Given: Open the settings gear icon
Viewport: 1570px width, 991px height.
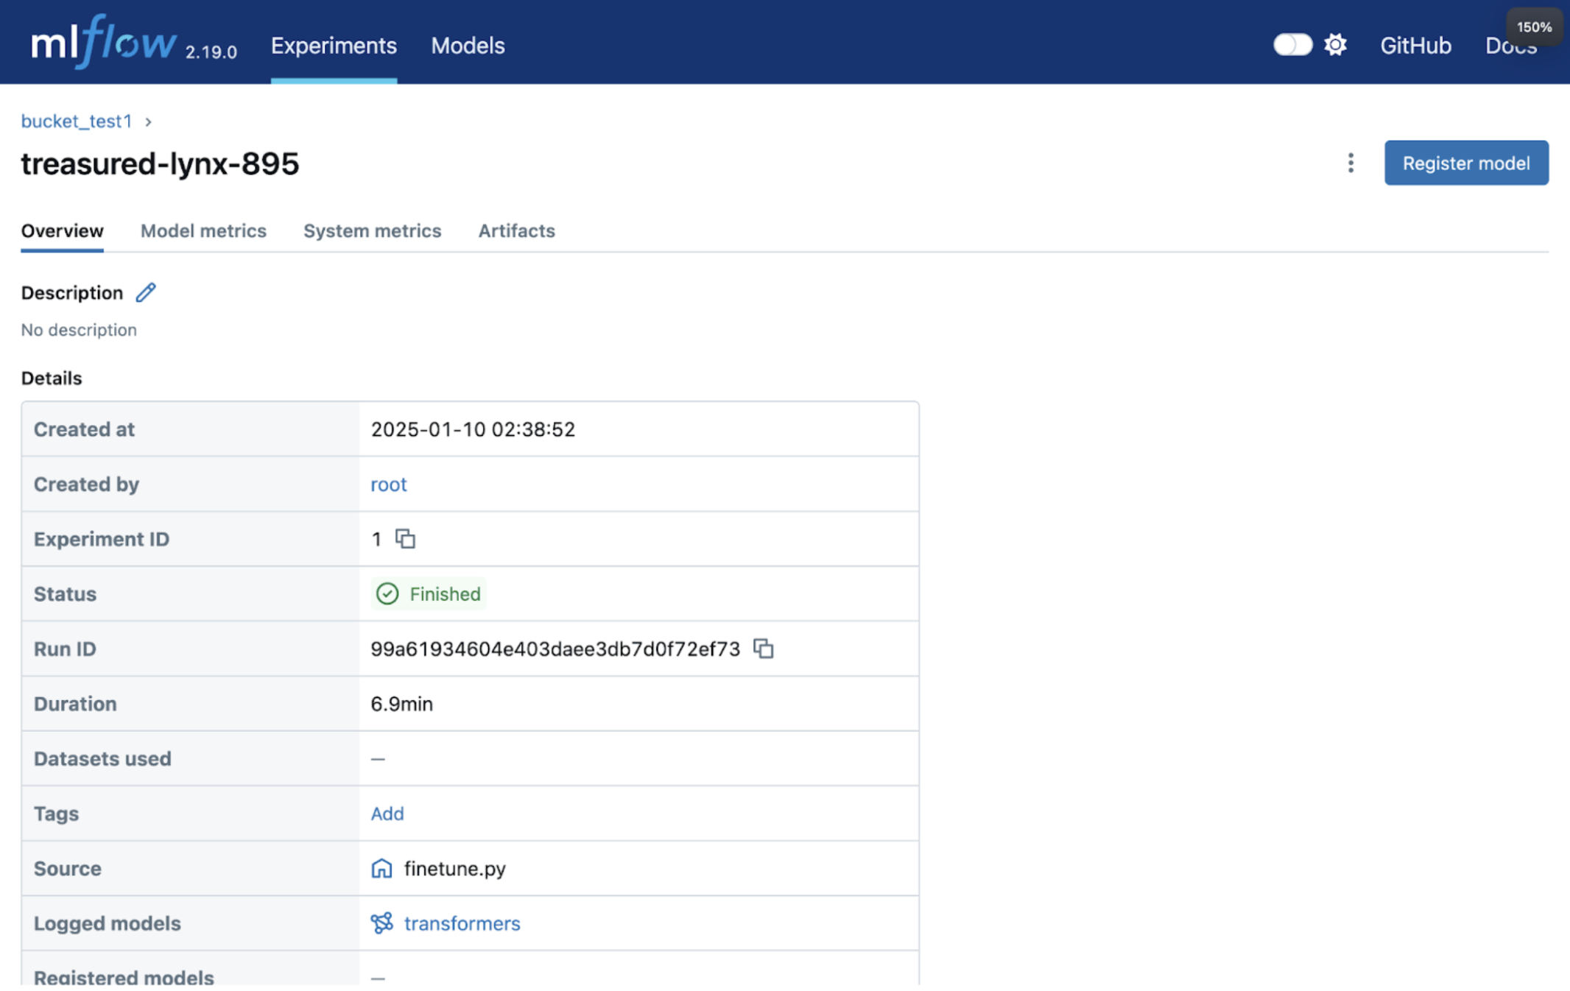Looking at the screenshot, I should 1335,45.
